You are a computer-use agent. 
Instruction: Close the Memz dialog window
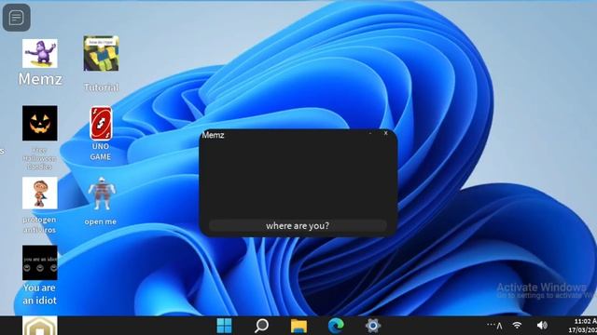pyautogui.click(x=385, y=133)
